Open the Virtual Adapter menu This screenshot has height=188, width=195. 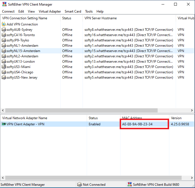(x=50, y=11)
